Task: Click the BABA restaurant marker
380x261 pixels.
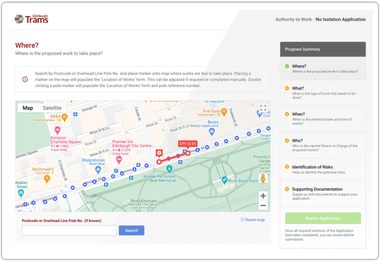Action: [64, 117]
